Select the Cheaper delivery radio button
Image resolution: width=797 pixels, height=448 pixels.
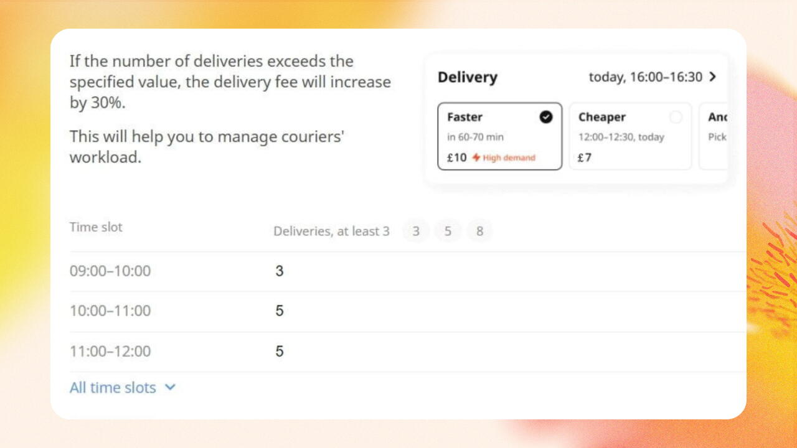tap(676, 117)
